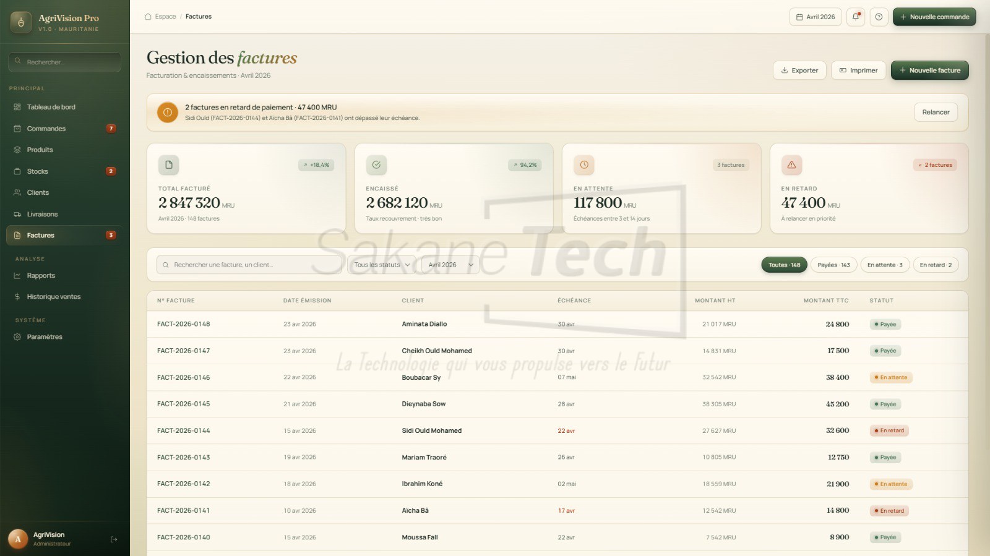
Task: Click the Historique ventes dollar icon
Action: pos(17,297)
